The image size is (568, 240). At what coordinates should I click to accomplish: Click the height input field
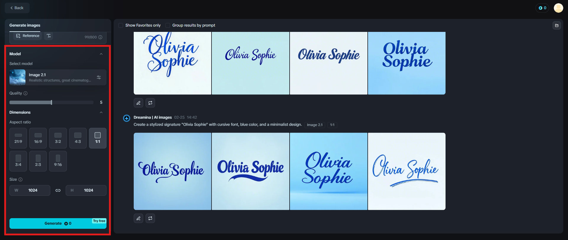pyautogui.click(x=86, y=190)
